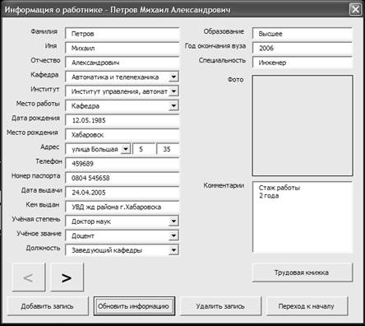Open the street dropdown in Адрес
Screen dimensions: 365x326
point(126,149)
